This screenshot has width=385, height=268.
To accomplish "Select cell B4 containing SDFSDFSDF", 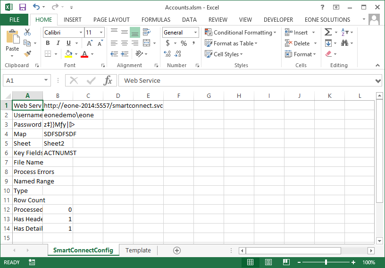I will click(58, 134).
